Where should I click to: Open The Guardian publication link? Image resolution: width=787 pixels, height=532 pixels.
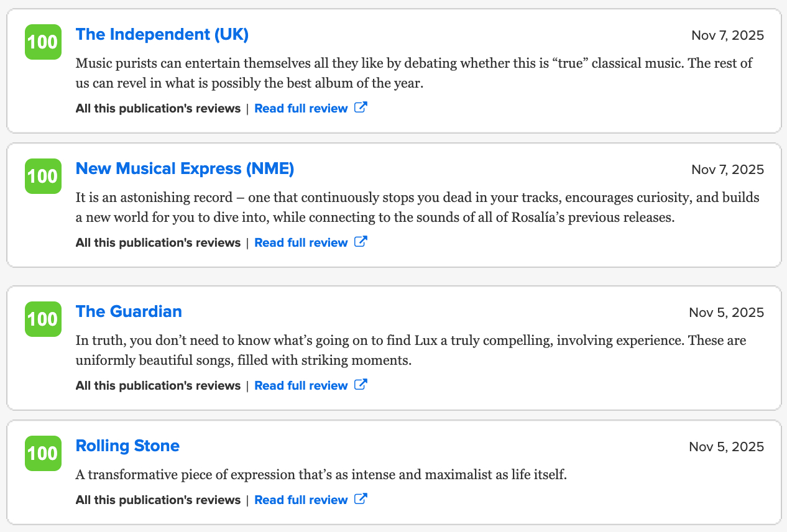[x=129, y=312]
